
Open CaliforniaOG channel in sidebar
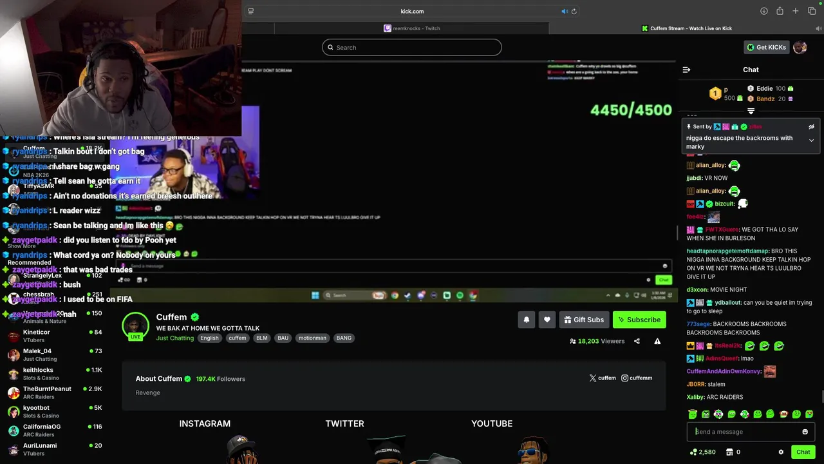(55, 430)
